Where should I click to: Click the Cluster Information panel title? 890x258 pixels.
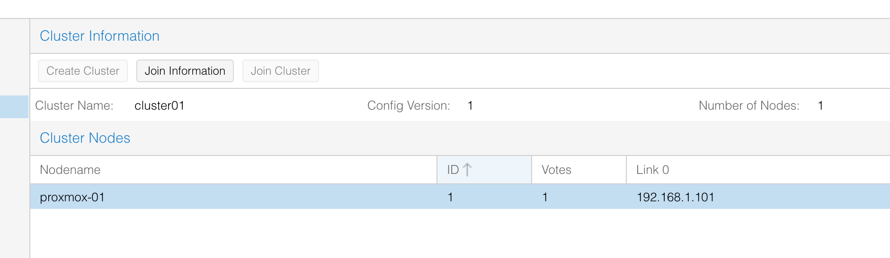[x=99, y=36]
